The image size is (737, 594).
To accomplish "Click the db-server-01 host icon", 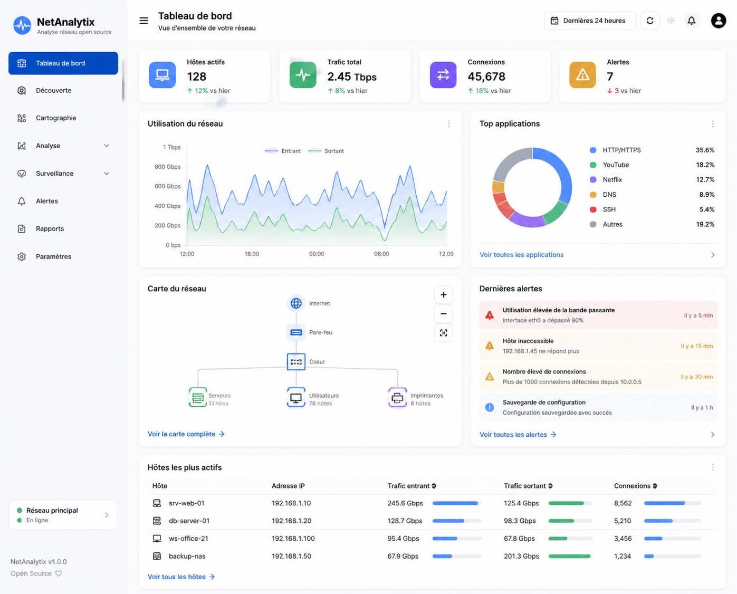I will tap(157, 521).
